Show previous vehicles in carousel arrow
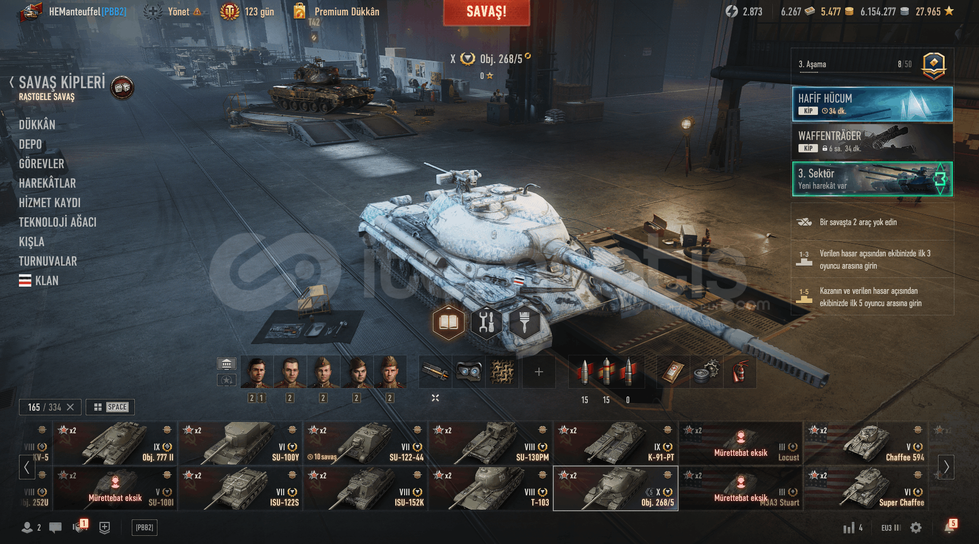This screenshot has width=979, height=544. [x=27, y=467]
